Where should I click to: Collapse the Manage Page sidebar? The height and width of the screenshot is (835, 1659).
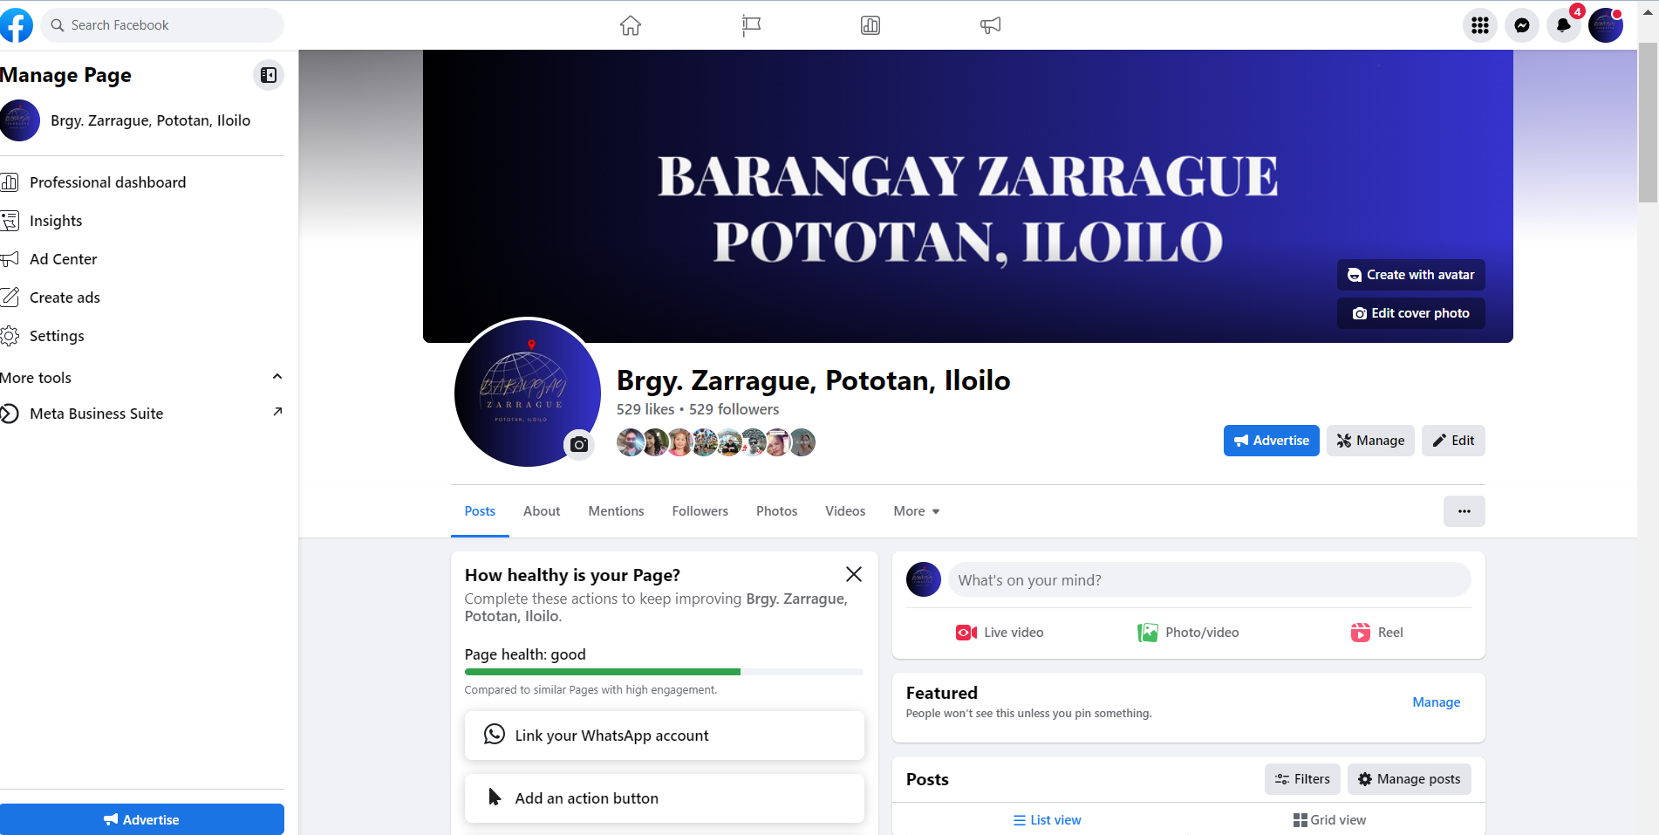pos(269,75)
